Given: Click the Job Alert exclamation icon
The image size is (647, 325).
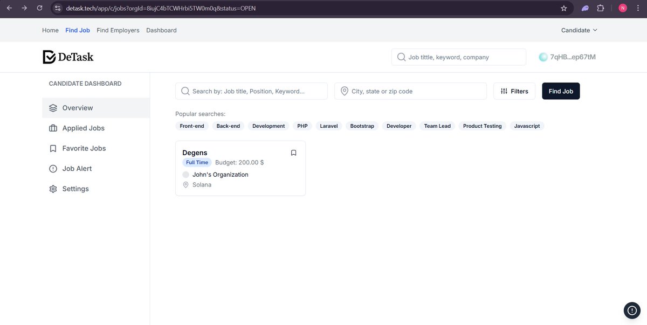Looking at the screenshot, I should pos(53,169).
